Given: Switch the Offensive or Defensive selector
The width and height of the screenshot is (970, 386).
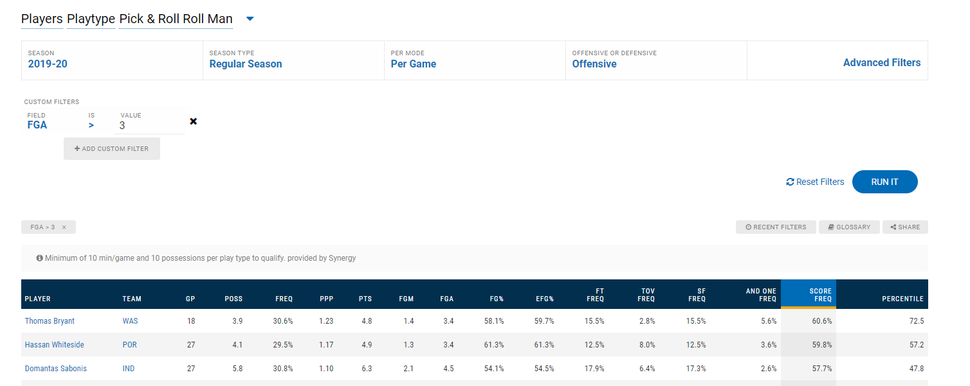Looking at the screenshot, I should point(594,64).
